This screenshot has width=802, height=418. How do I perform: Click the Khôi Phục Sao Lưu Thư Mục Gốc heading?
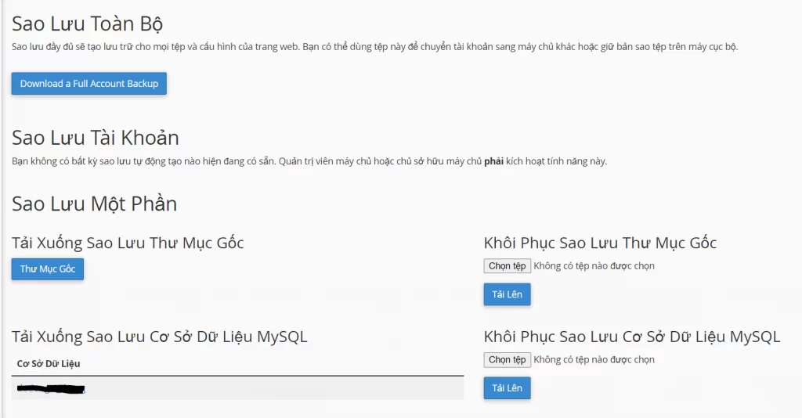tap(600, 243)
